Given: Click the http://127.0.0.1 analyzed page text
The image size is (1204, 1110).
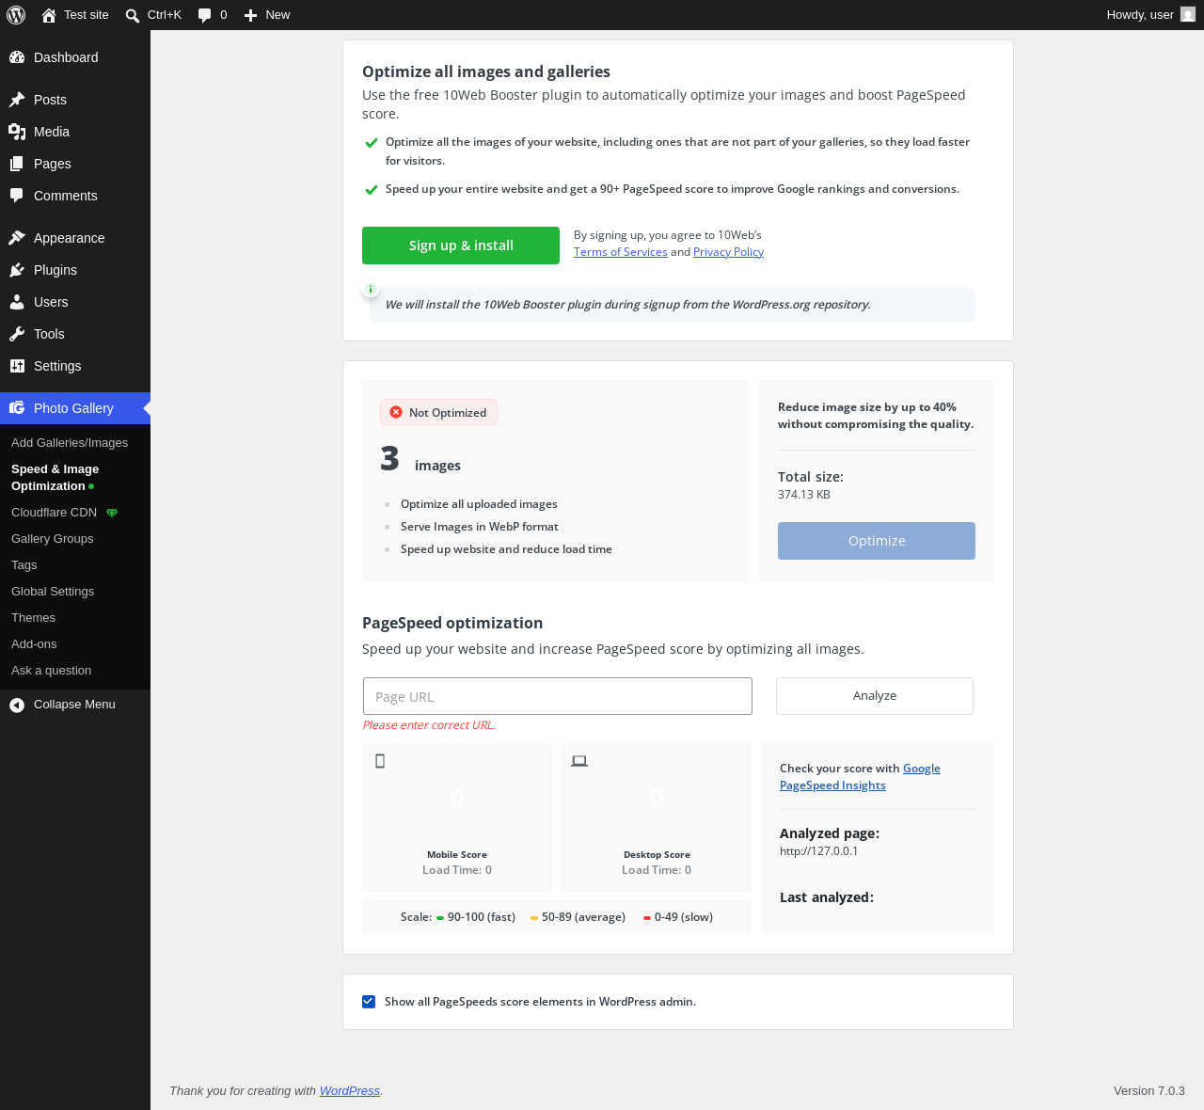Looking at the screenshot, I should pos(818,851).
